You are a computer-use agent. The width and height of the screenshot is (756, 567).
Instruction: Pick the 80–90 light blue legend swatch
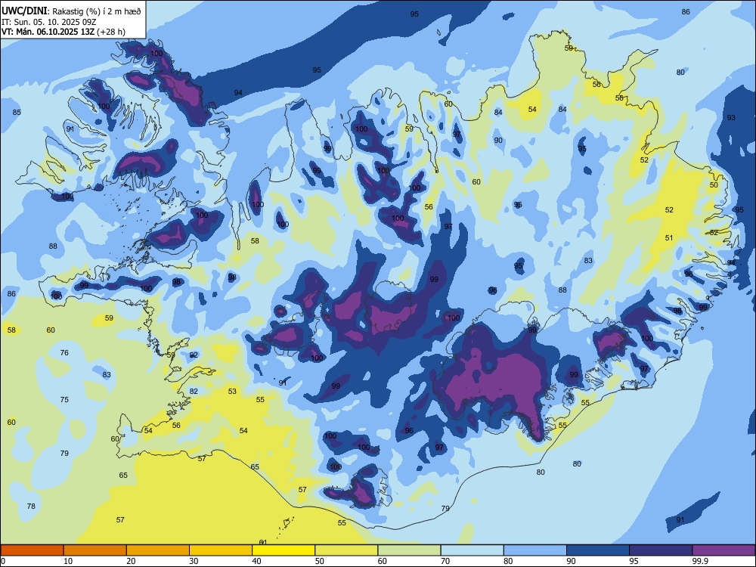coord(535,550)
